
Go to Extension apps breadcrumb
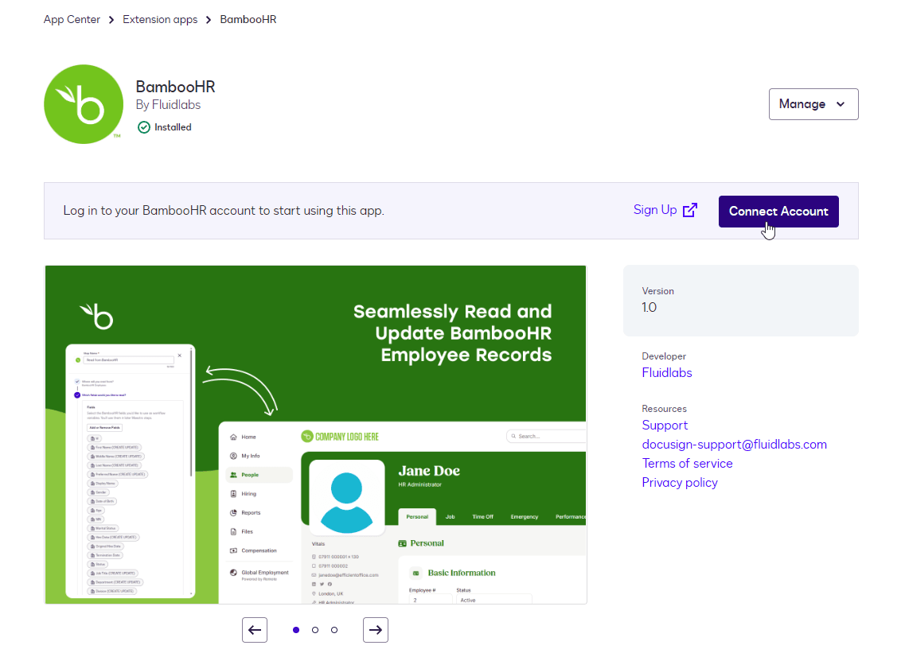(x=160, y=20)
